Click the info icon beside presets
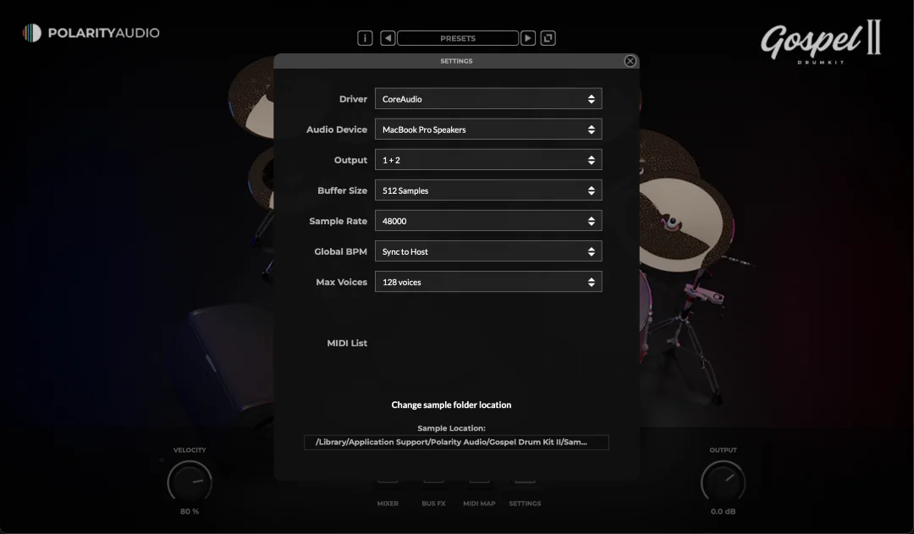This screenshot has height=534, width=914. point(365,38)
